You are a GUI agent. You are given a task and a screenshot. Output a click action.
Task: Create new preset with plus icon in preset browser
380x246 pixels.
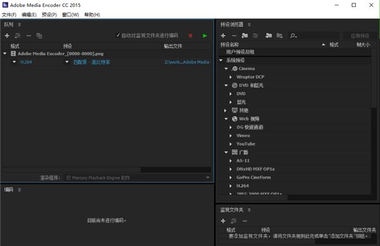(223, 36)
